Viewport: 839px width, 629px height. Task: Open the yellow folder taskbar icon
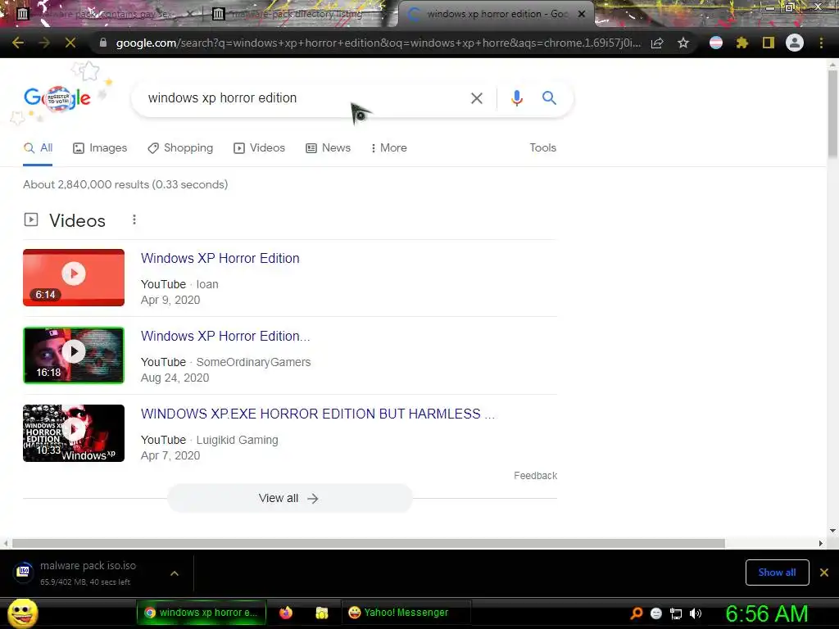[321, 613]
